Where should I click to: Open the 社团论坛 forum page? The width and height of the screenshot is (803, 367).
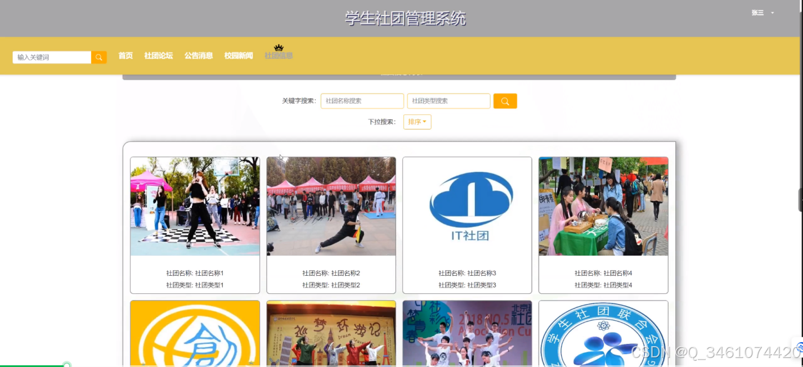click(159, 56)
